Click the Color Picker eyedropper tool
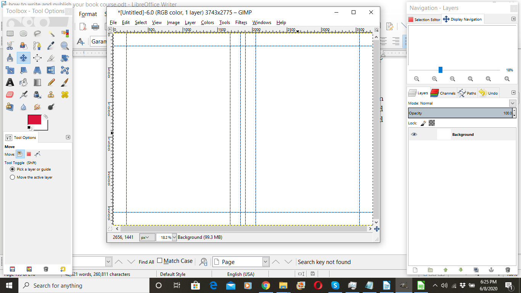This screenshot has height=293, width=521. [51, 46]
